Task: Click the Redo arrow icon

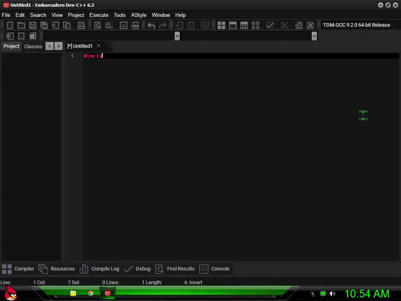Action: pos(163,25)
